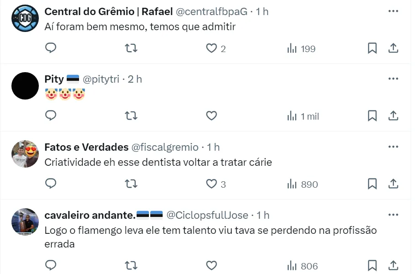The width and height of the screenshot is (418, 274).
Task: Like Pity's clown emoji tweet
Action: (x=211, y=116)
